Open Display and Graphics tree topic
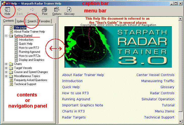184x125 pixels. pos(32,60)
